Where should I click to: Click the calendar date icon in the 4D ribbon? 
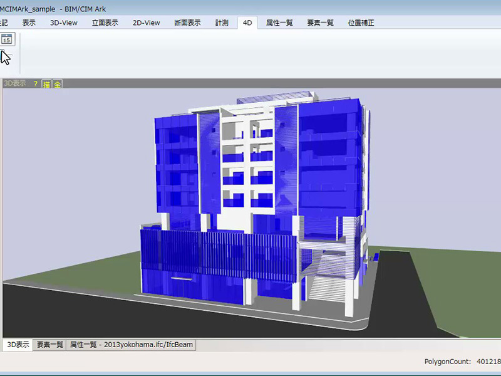6,39
